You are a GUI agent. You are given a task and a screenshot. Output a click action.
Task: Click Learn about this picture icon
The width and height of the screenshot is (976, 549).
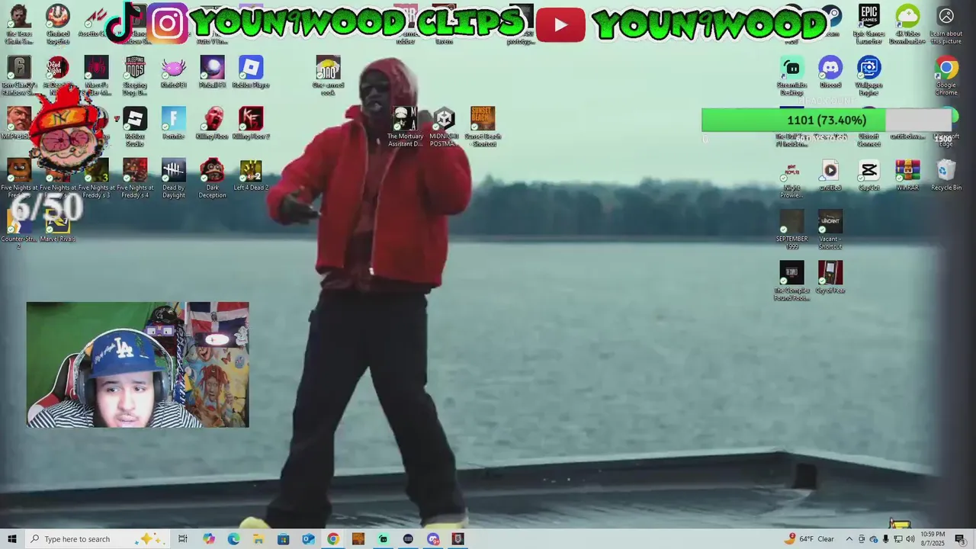[945, 24]
